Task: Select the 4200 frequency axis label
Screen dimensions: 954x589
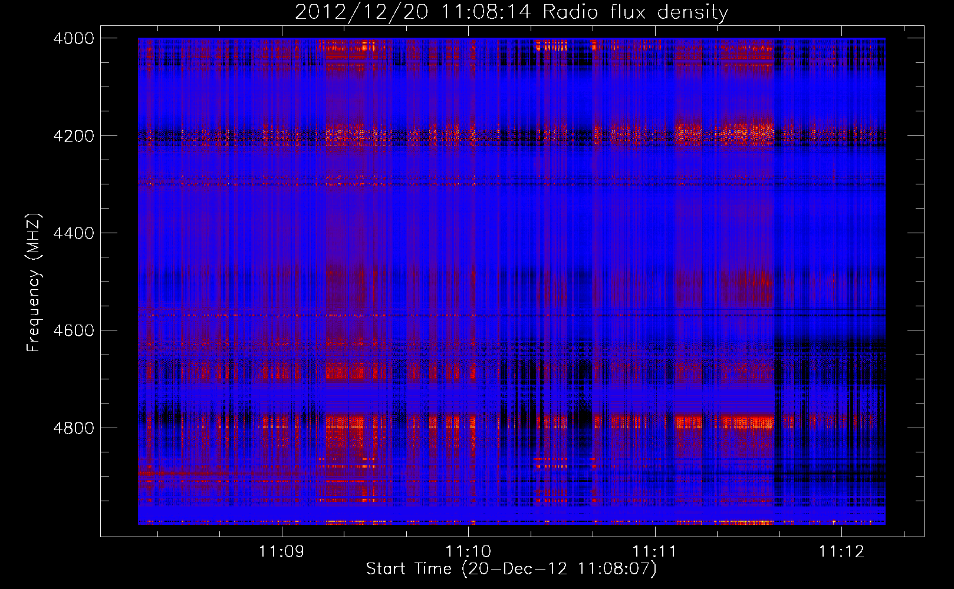Action: coord(74,135)
